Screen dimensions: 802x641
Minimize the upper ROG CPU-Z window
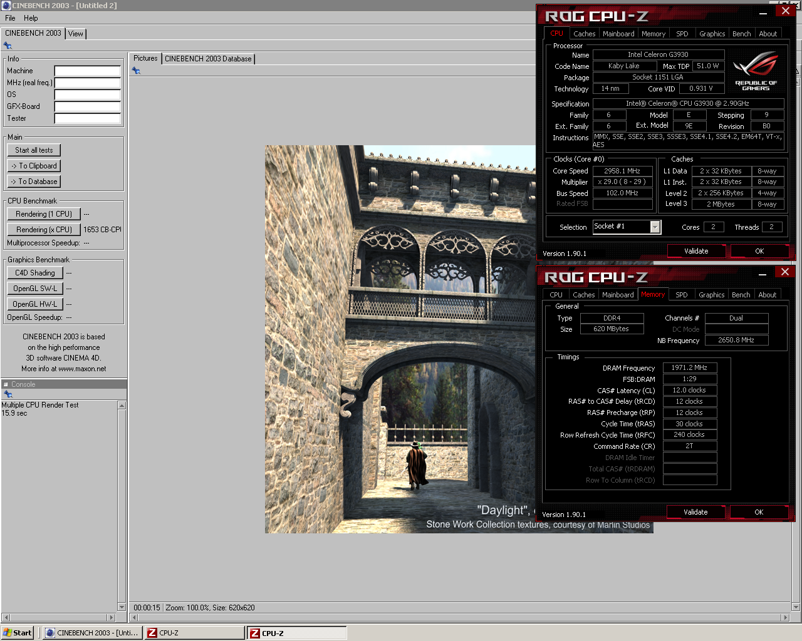point(763,13)
